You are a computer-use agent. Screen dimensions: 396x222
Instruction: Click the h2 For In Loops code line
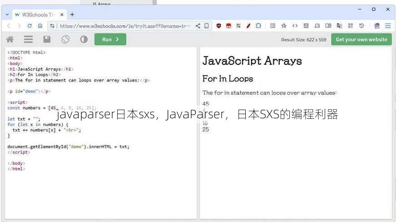(34, 75)
